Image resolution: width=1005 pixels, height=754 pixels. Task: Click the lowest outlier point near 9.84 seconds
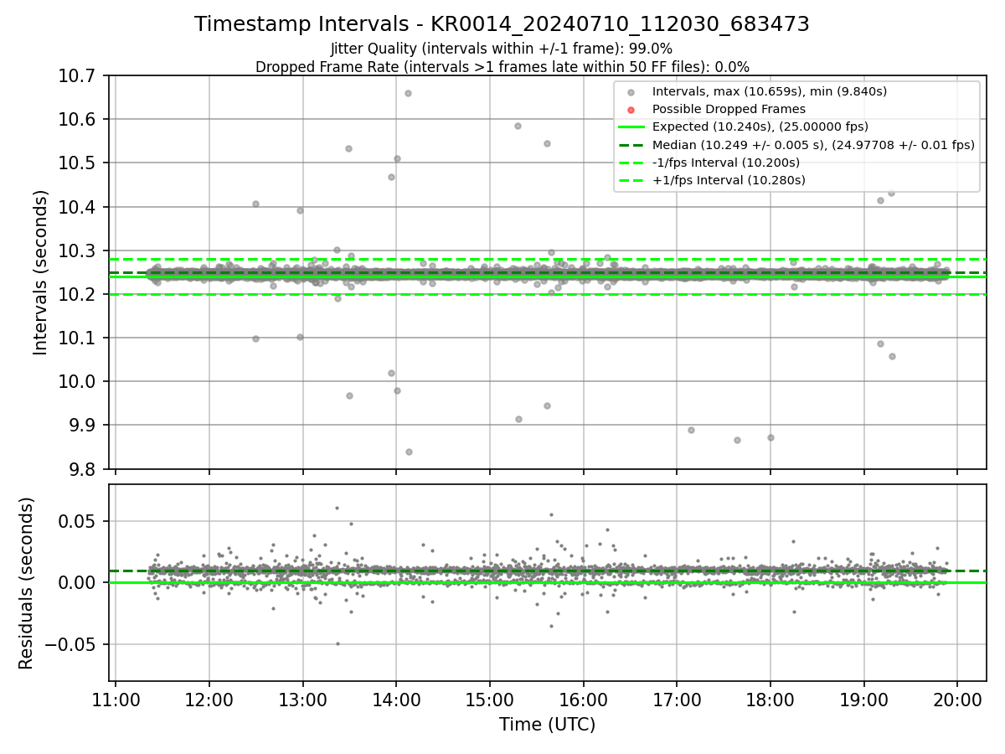click(x=409, y=452)
